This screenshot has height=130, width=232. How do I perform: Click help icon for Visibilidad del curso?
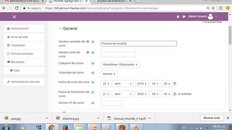point(93,73)
